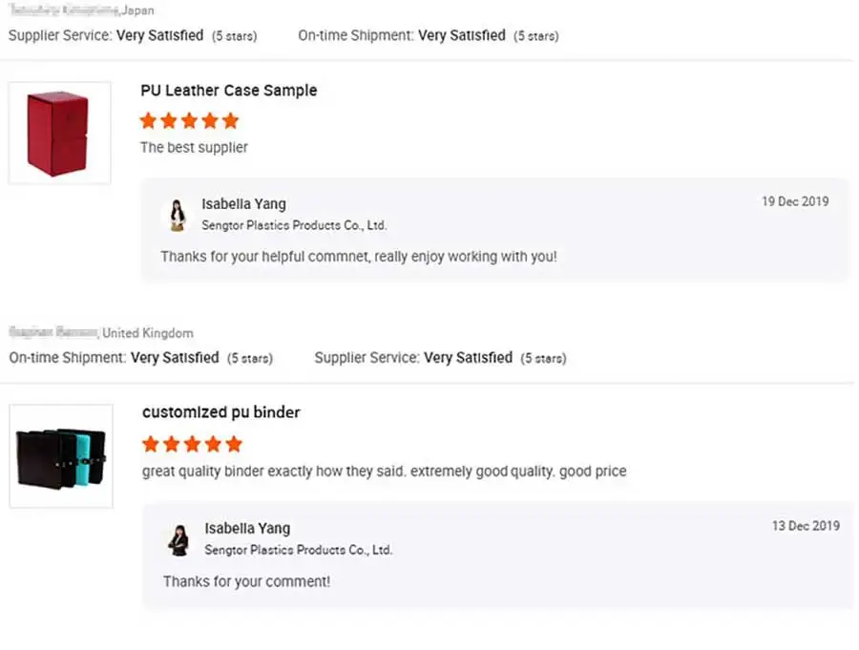859x650 pixels.
Task: Click the middle star of the pu binder rating
Action: (x=192, y=444)
